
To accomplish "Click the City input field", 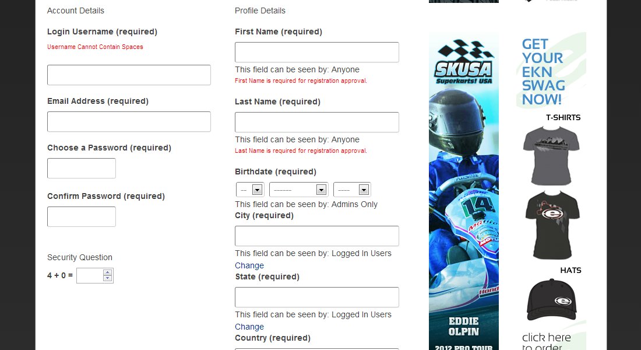I will [317, 236].
